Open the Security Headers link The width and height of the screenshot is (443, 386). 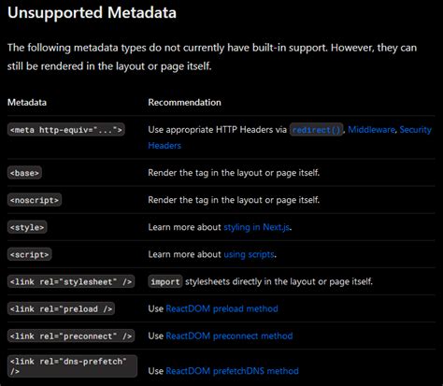click(x=415, y=130)
